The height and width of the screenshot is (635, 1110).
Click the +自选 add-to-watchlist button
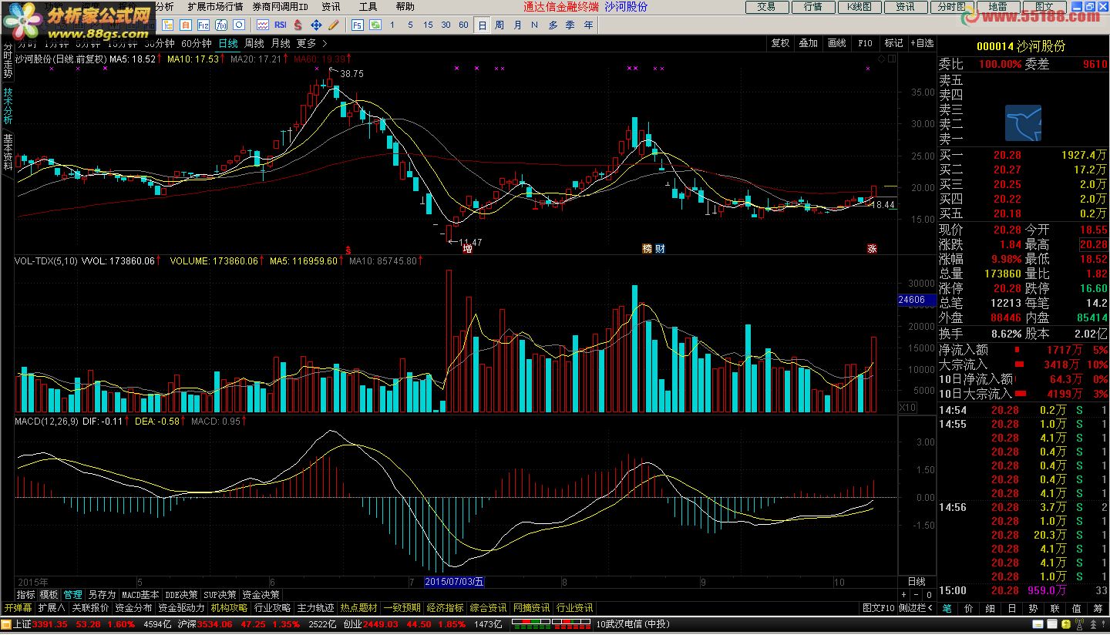click(922, 43)
